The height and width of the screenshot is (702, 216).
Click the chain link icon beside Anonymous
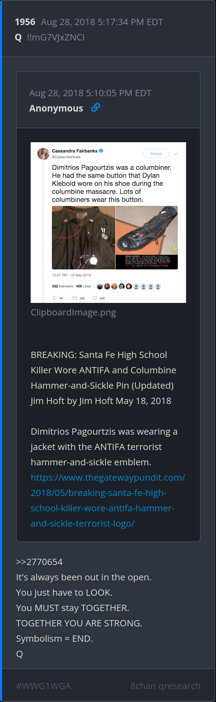point(95,108)
